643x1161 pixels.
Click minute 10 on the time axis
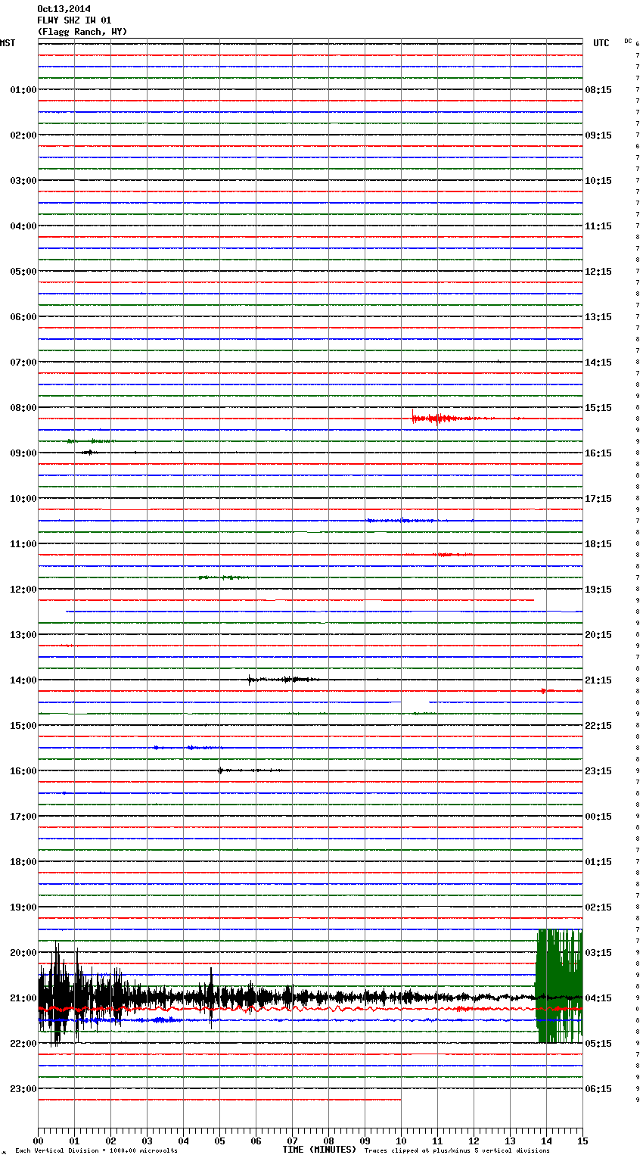(x=401, y=1141)
